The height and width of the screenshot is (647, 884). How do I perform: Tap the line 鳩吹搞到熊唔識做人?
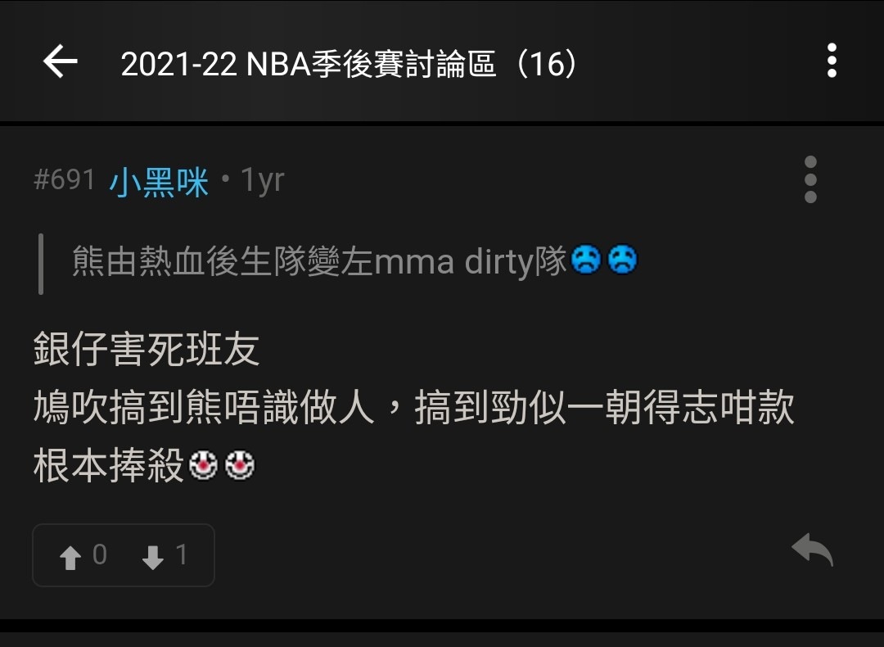(204, 407)
